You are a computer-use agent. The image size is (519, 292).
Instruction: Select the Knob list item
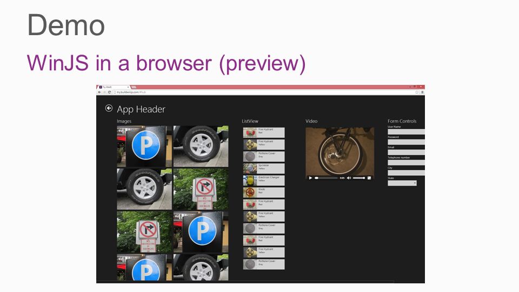point(264,193)
